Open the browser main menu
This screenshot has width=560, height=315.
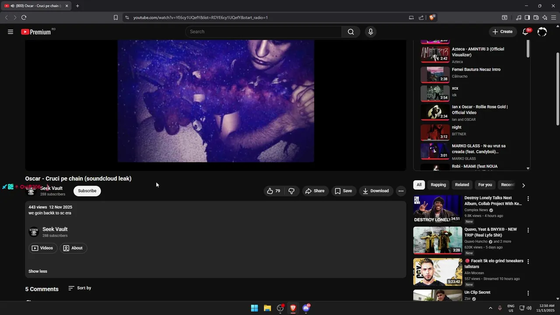[x=553, y=17]
